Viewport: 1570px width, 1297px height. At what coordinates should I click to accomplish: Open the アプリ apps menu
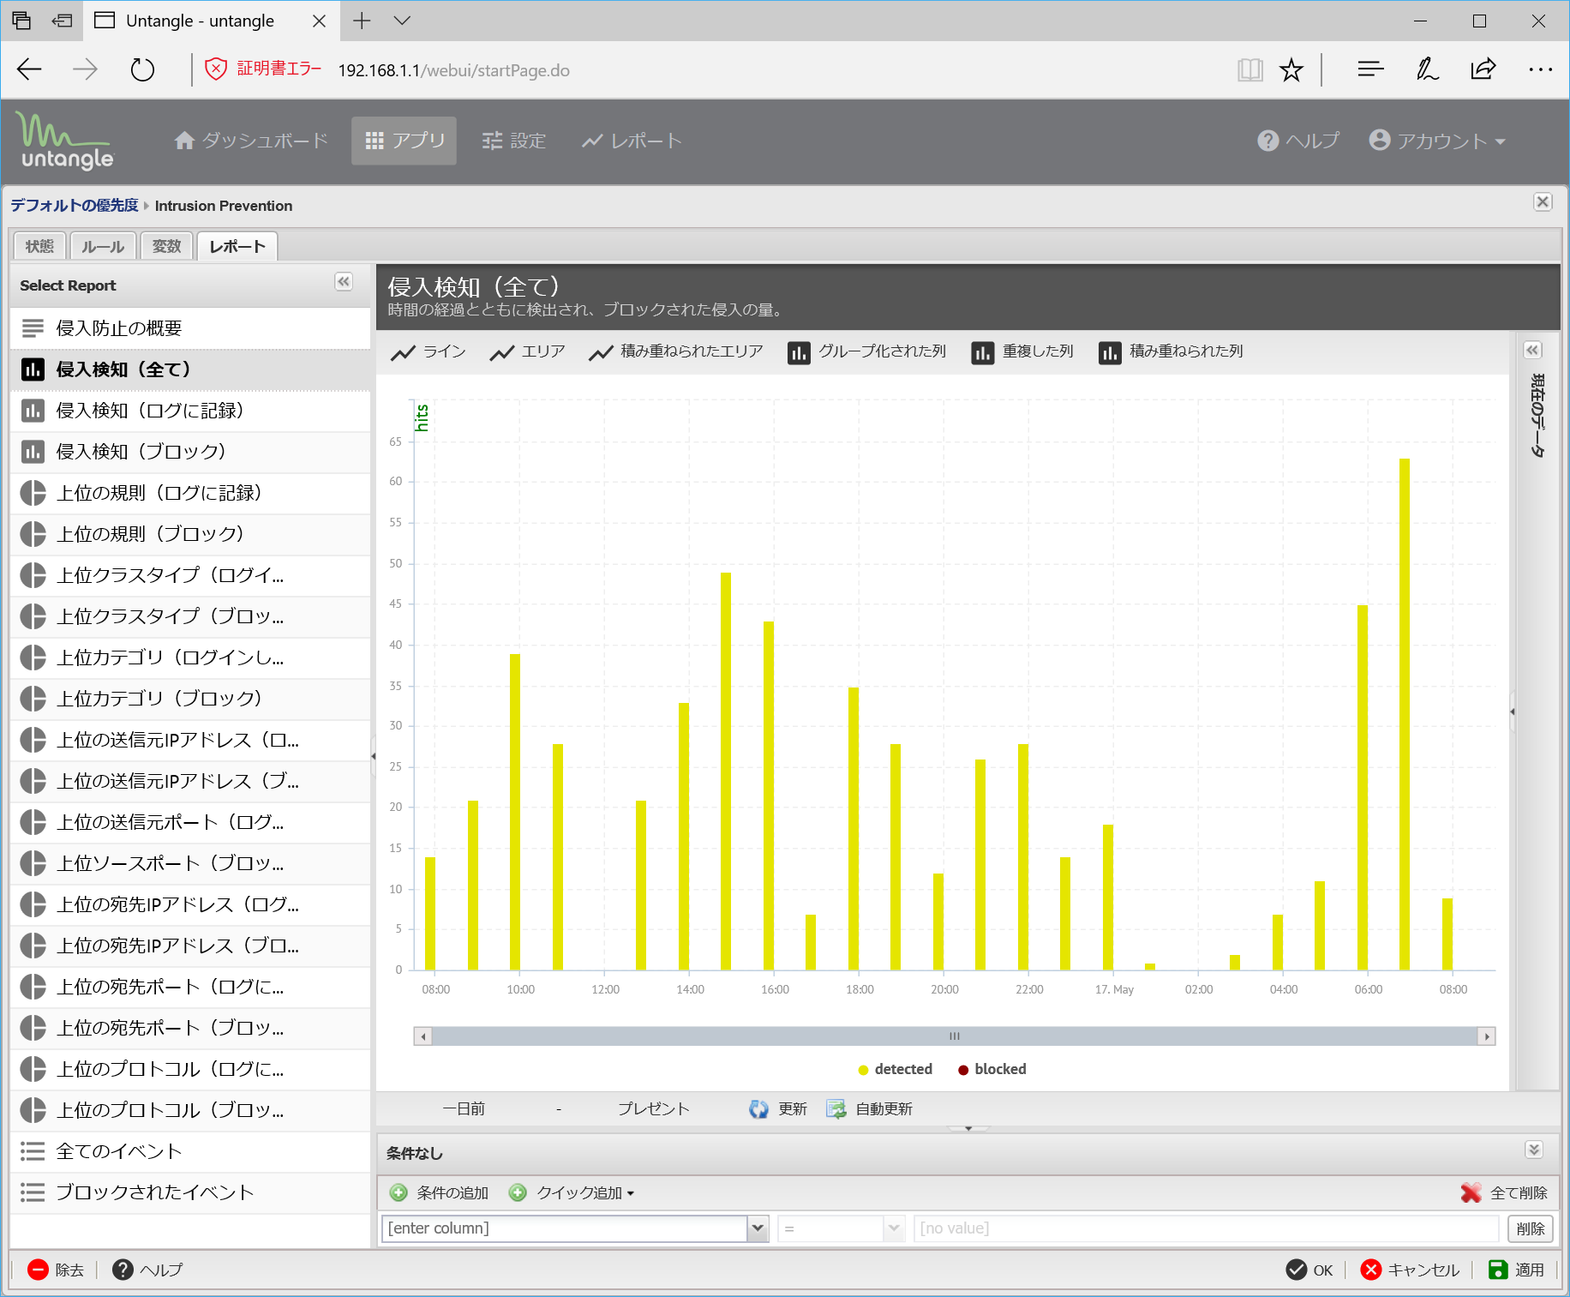(x=404, y=141)
